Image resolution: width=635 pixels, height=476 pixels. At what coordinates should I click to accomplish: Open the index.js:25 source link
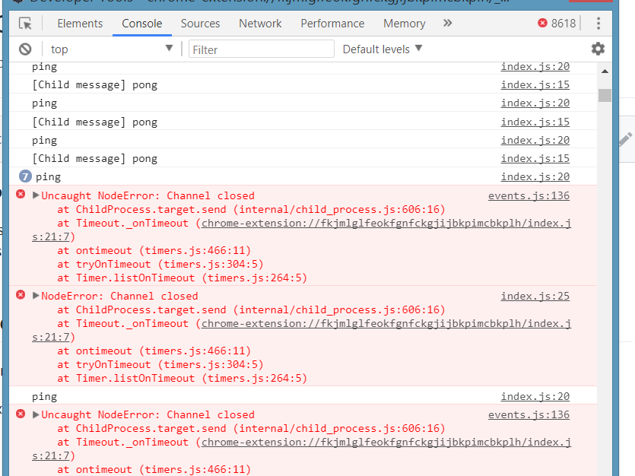pos(535,297)
